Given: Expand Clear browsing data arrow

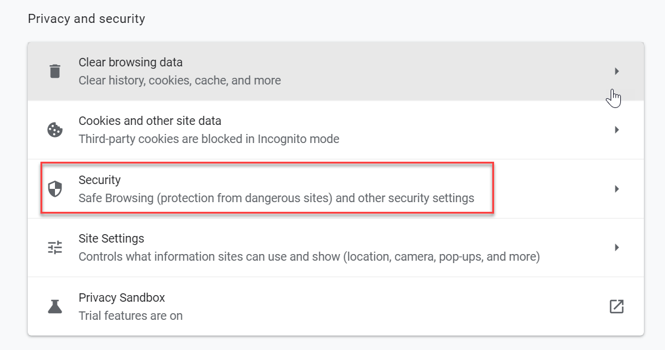Looking at the screenshot, I should 617,71.
